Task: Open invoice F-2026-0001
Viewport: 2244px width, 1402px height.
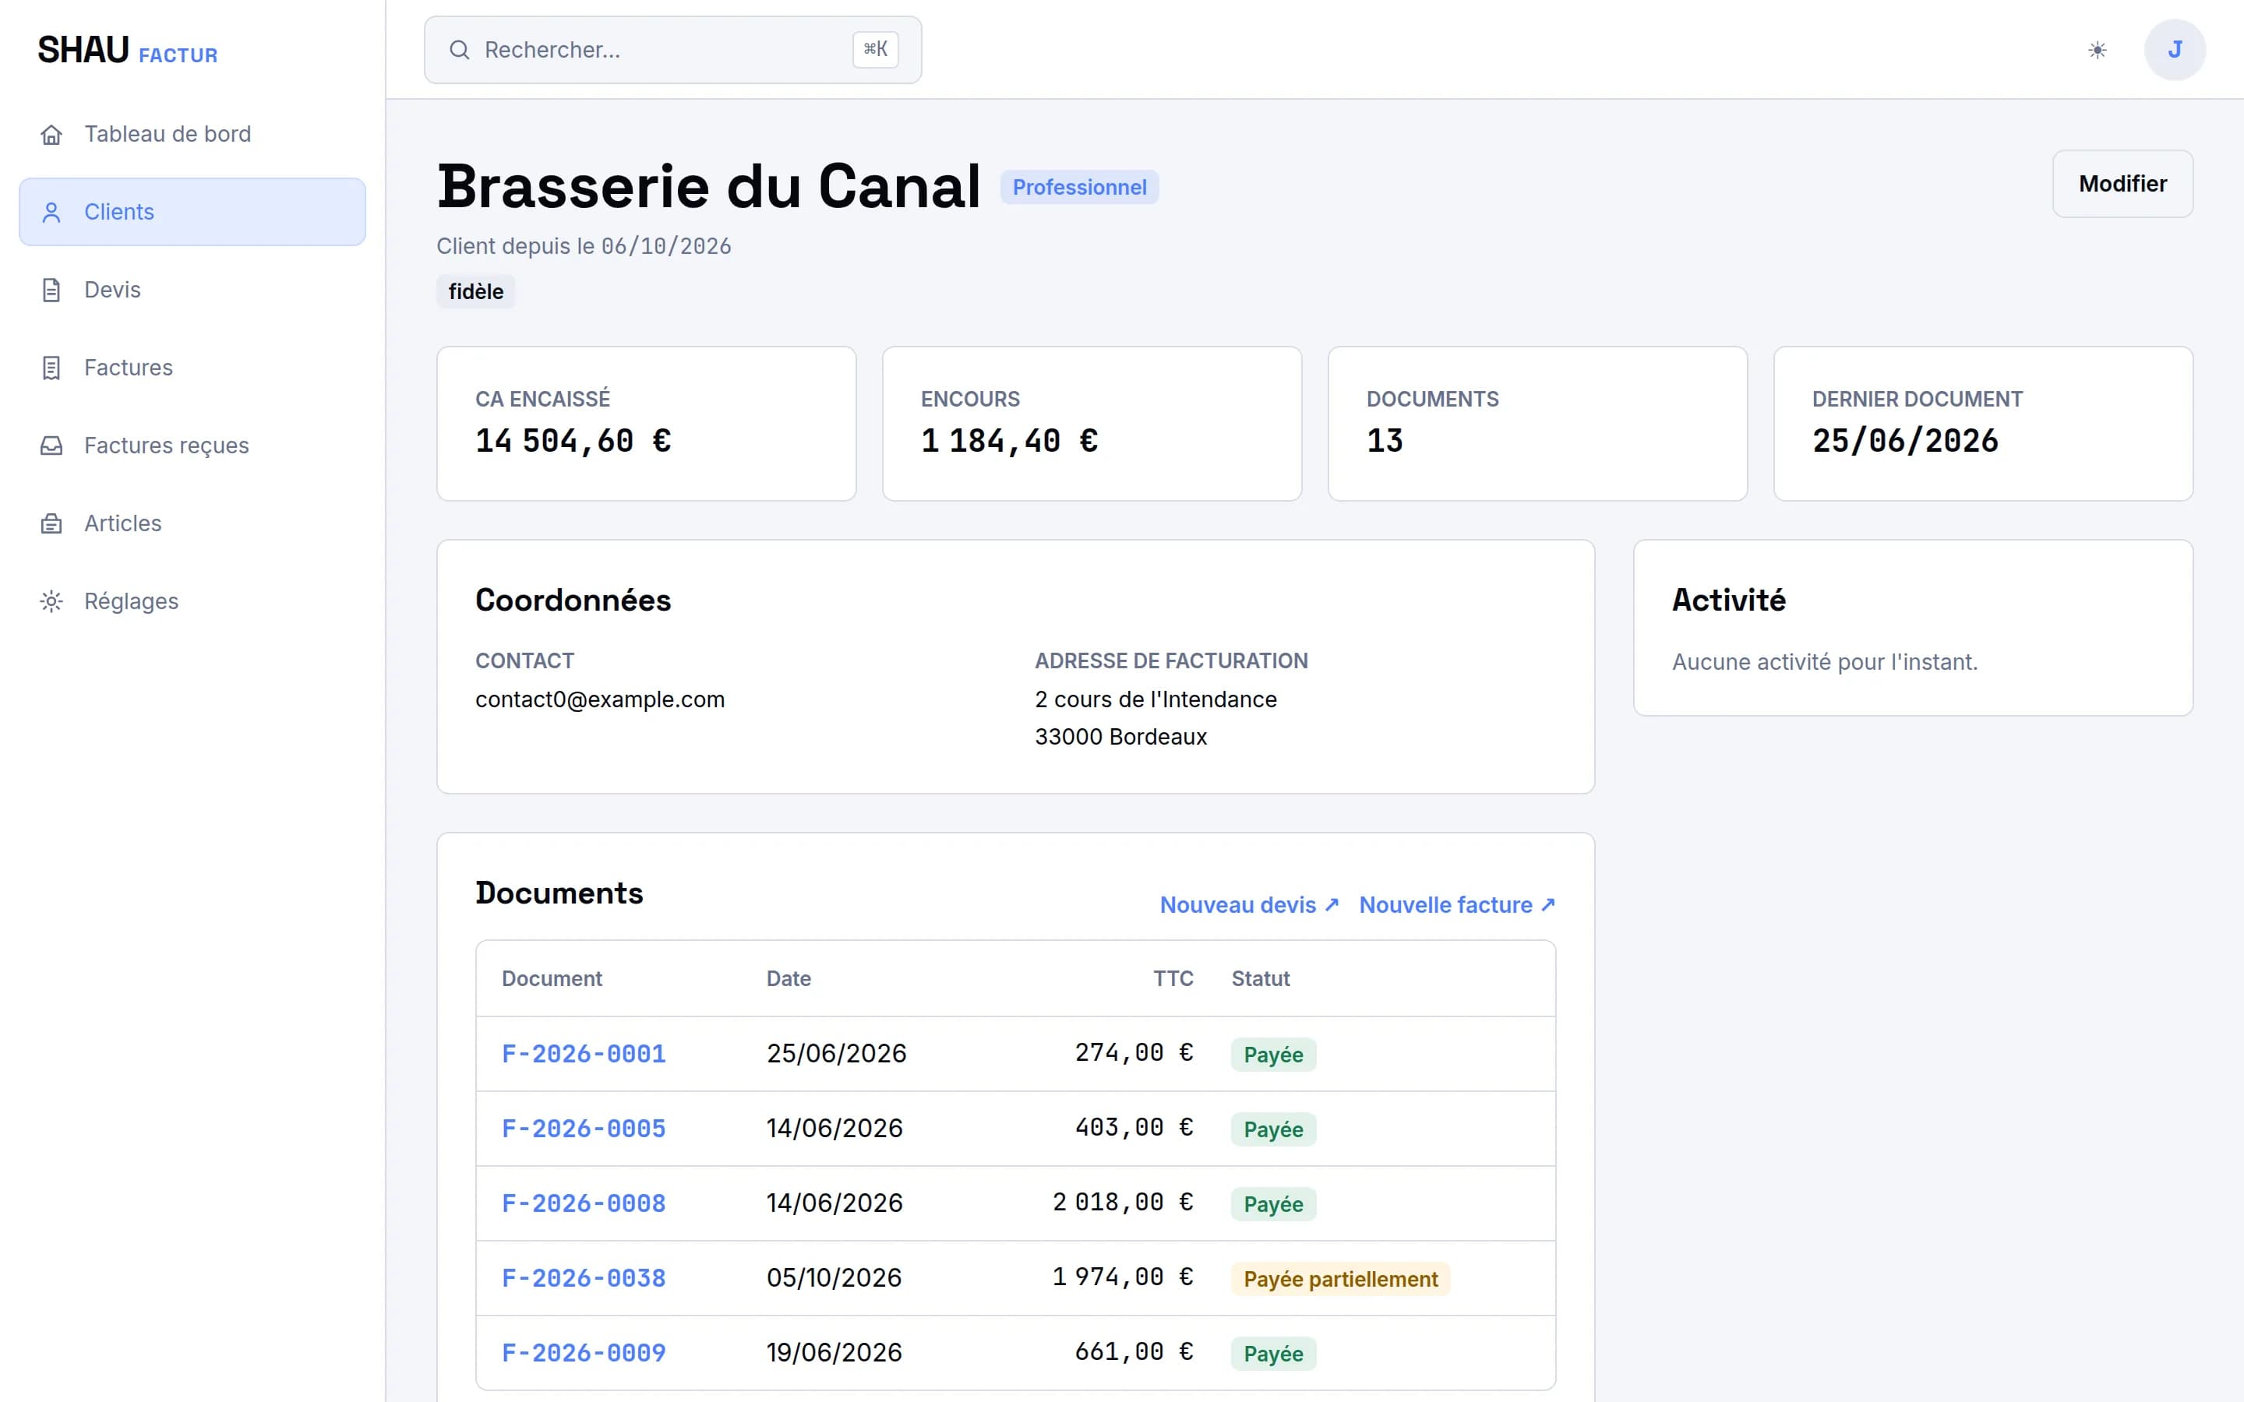Action: tap(584, 1055)
